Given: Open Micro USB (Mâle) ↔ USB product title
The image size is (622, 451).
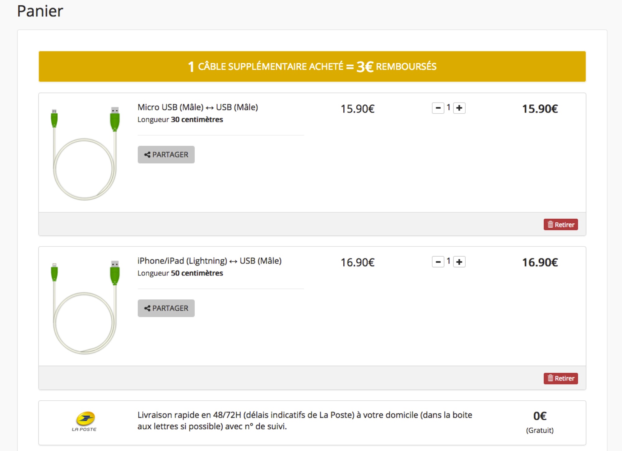Looking at the screenshot, I should 198,107.
